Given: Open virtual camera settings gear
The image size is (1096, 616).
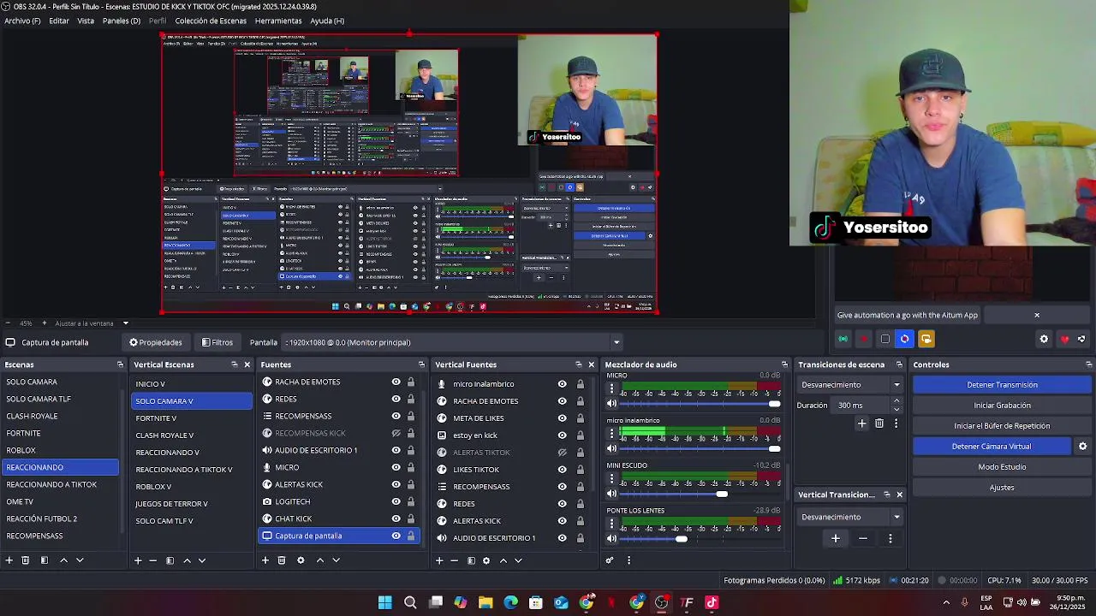Looking at the screenshot, I should [x=1082, y=447].
